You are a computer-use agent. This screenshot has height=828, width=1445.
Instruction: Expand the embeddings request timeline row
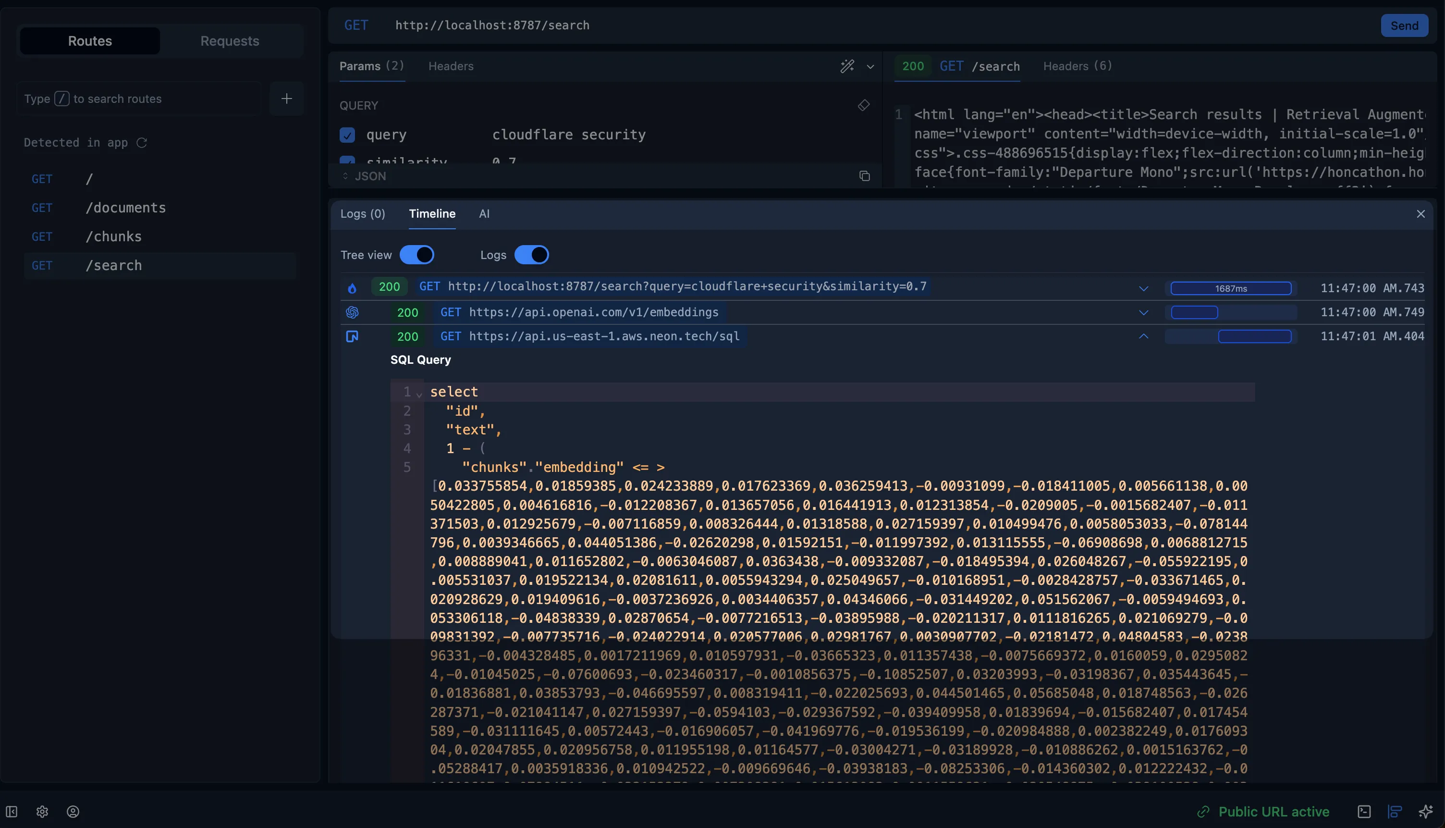point(1144,312)
